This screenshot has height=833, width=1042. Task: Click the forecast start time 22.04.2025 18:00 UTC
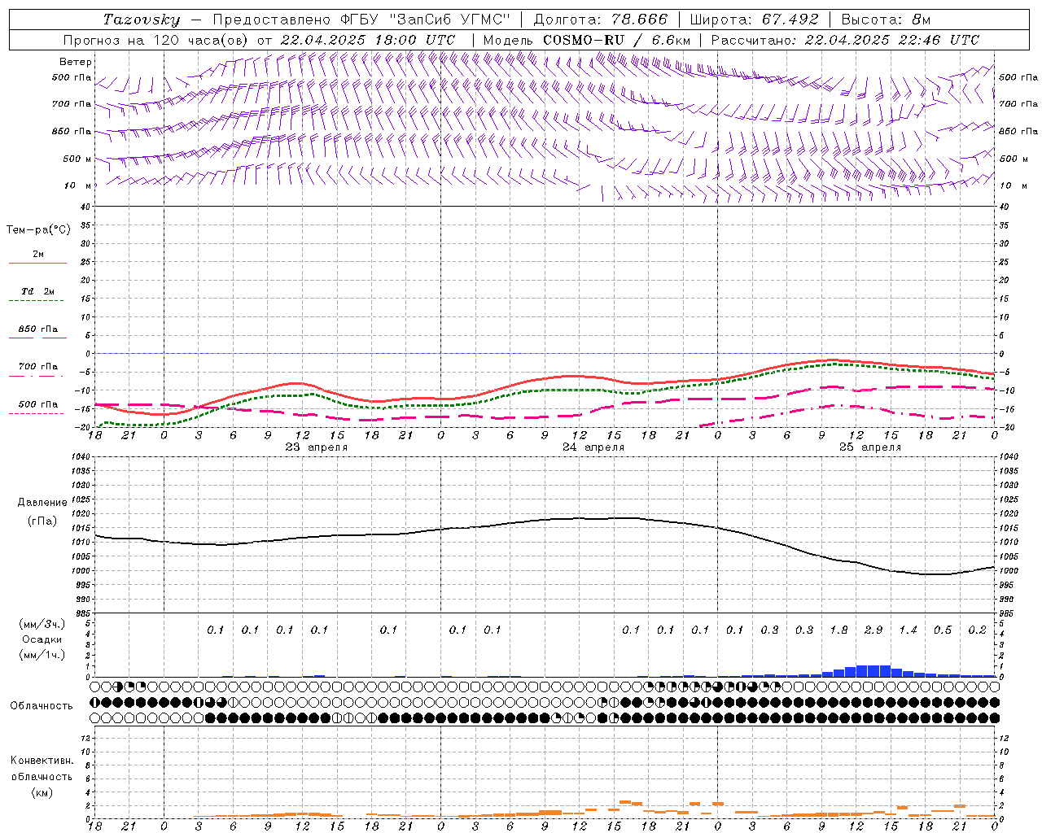click(367, 40)
